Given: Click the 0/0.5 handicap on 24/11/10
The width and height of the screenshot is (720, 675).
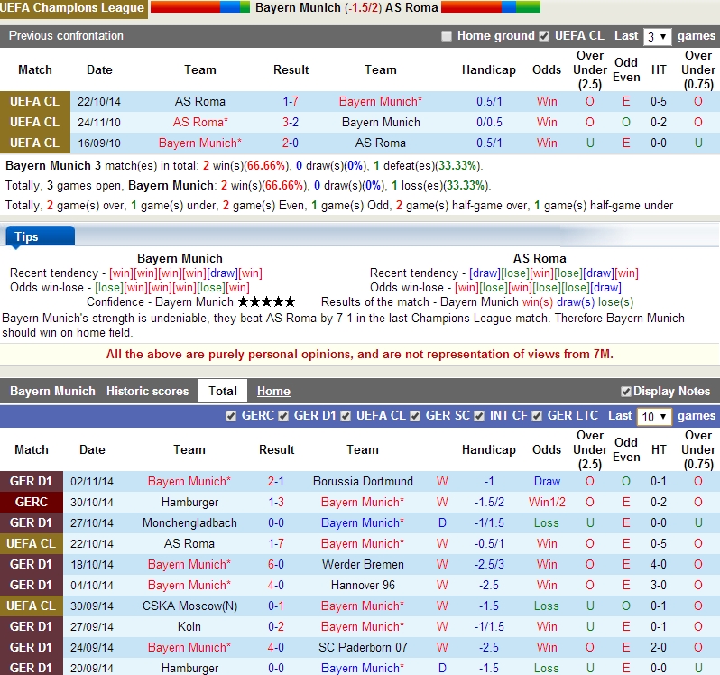Looking at the screenshot, I should coord(489,122).
